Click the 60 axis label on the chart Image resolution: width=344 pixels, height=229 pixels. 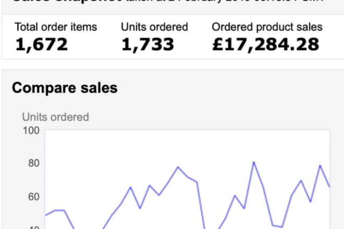(34, 197)
